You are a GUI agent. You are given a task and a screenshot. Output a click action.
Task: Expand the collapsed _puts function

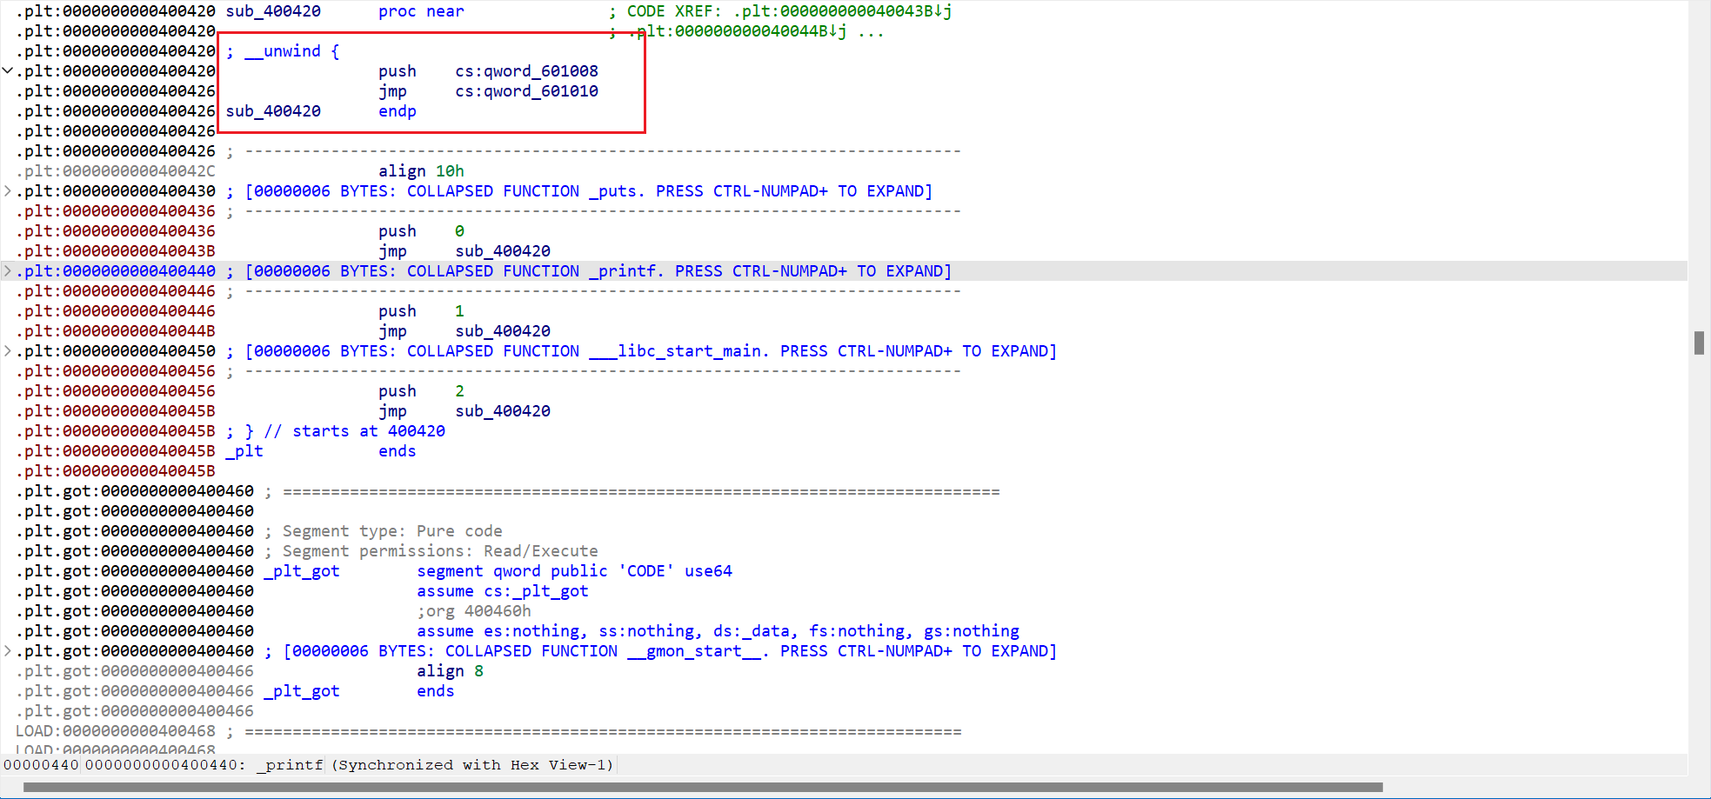tap(8, 191)
